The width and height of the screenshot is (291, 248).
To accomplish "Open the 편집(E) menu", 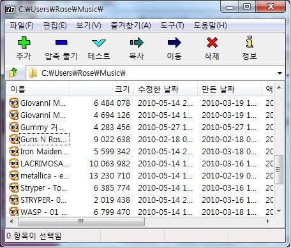I will pyautogui.click(x=55, y=26).
